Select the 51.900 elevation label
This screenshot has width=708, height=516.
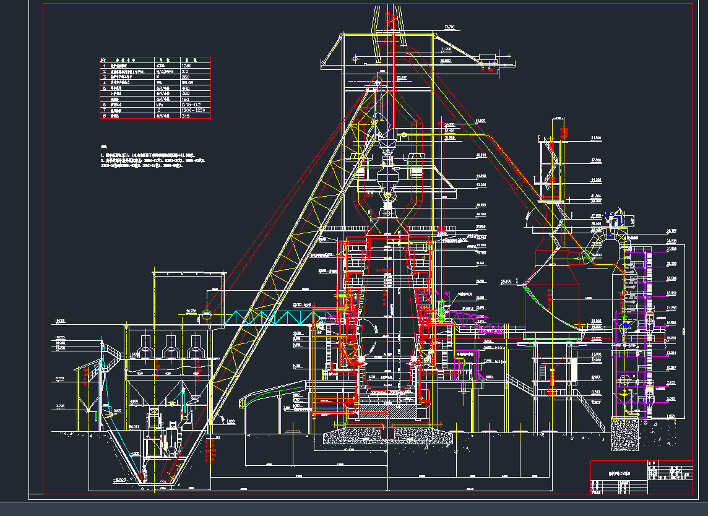tap(596, 137)
